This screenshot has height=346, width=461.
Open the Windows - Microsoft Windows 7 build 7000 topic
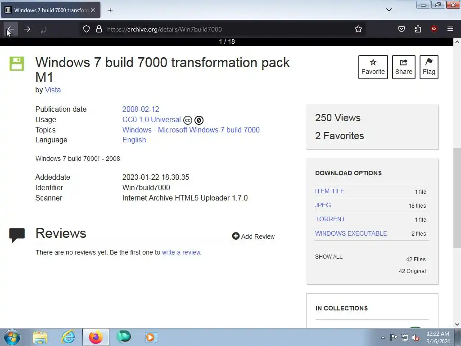tap(191, 130)
